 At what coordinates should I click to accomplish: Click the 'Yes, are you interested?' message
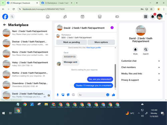point(100,79)
